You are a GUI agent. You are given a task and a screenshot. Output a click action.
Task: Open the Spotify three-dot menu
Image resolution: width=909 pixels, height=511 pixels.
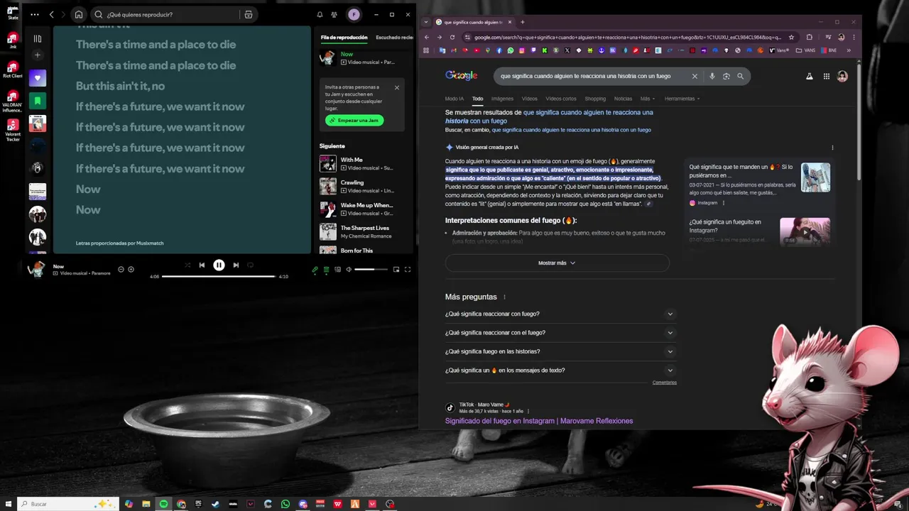click(x=35, y=14)
